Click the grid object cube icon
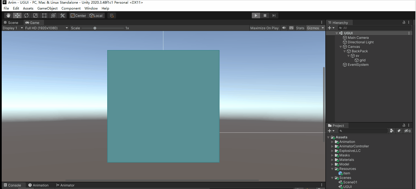416x189 pixels. click(x=357, y=60)
